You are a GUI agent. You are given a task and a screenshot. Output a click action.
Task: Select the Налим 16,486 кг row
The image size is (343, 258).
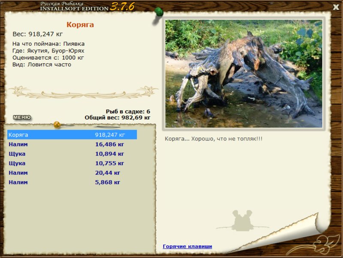point(72,144)
